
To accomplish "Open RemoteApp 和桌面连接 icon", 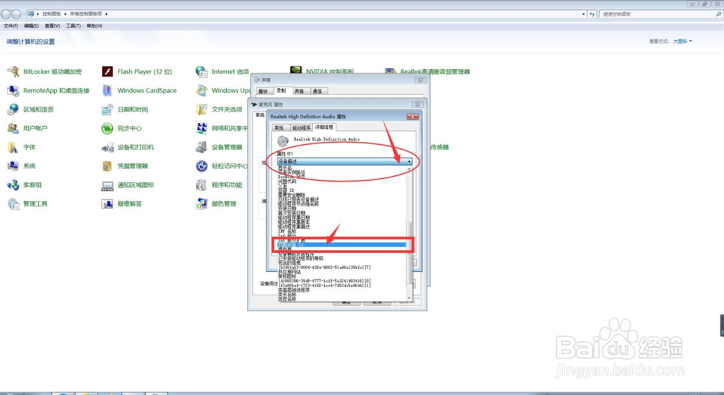I will tap(13, 90).
